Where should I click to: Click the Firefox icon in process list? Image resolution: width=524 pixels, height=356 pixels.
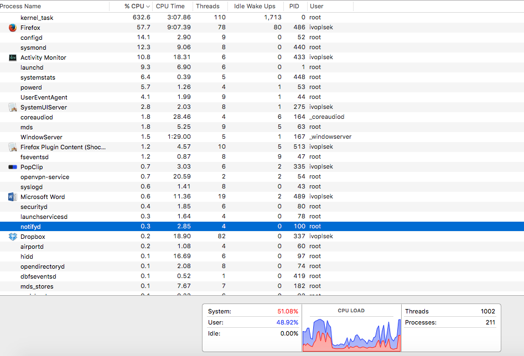point(13,28)
